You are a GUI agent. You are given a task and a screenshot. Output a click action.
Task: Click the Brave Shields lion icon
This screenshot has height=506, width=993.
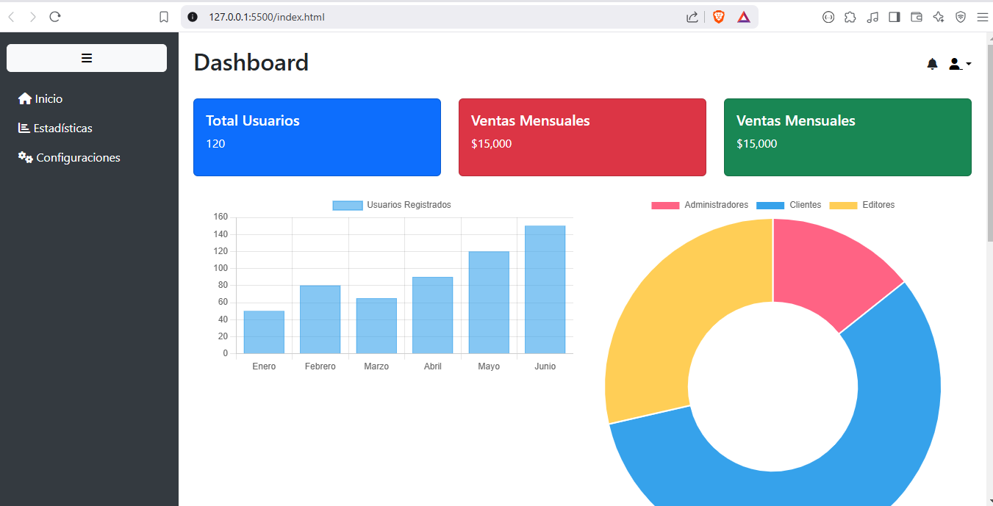coord(718,17)
